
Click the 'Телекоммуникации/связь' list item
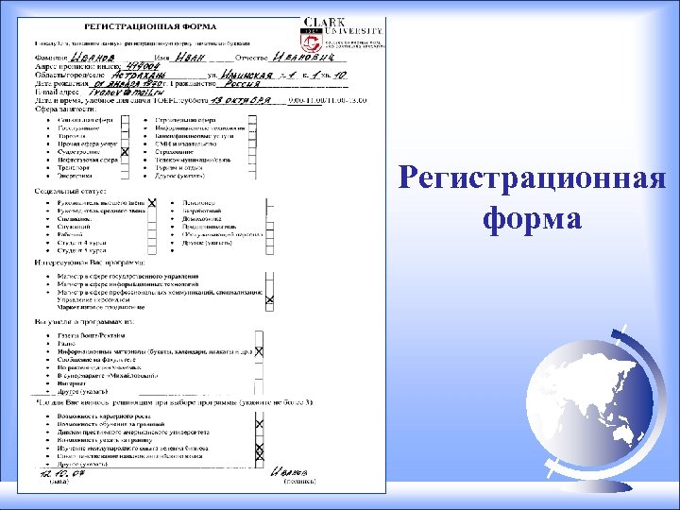click(x=193, y=160)
